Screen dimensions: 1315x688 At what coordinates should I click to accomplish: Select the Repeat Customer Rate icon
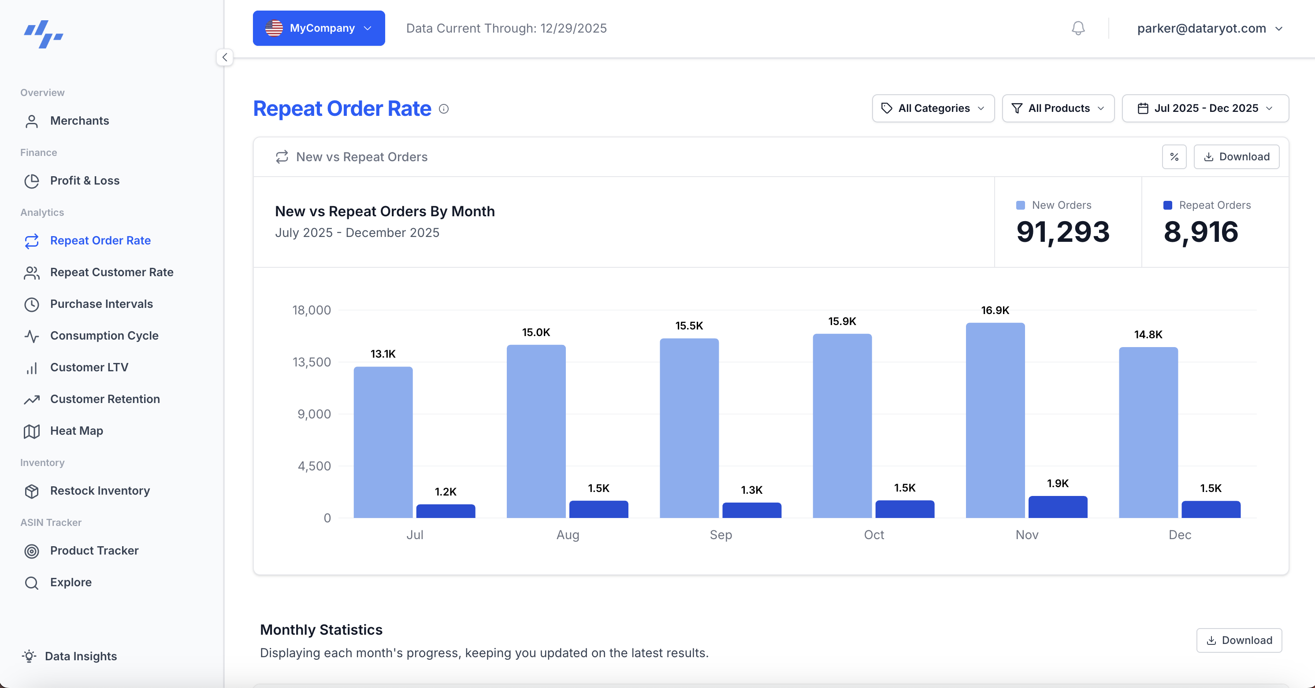click(x=32, y=273)
